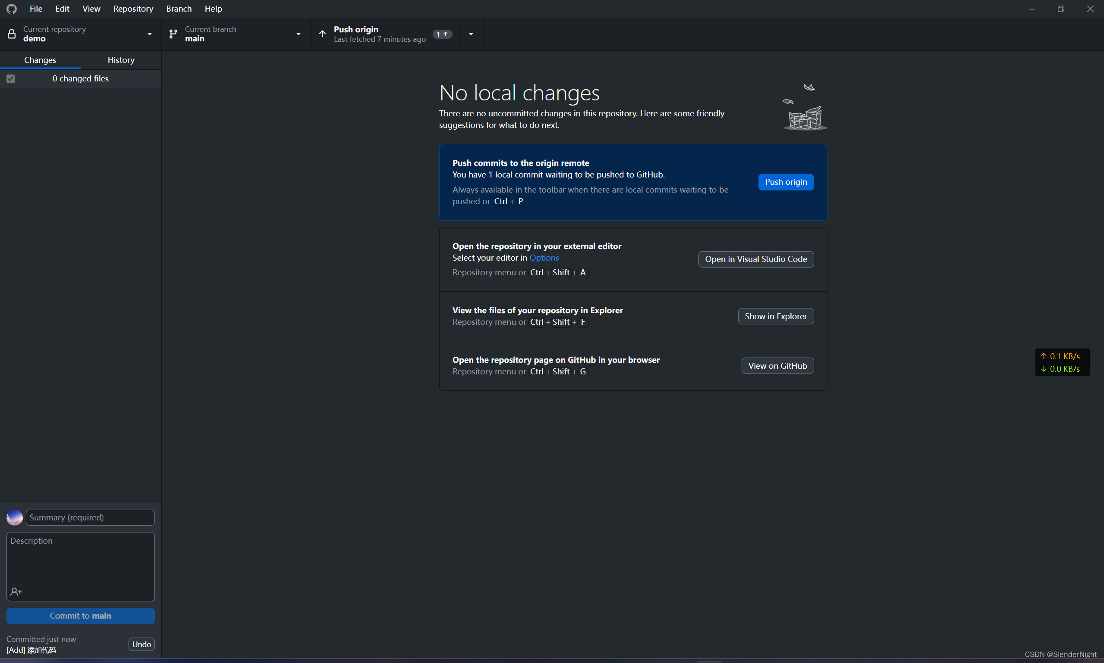Open the push options dropdown arrow
This screenshot has height=663, width=1104.
click(x=471, y=34)
